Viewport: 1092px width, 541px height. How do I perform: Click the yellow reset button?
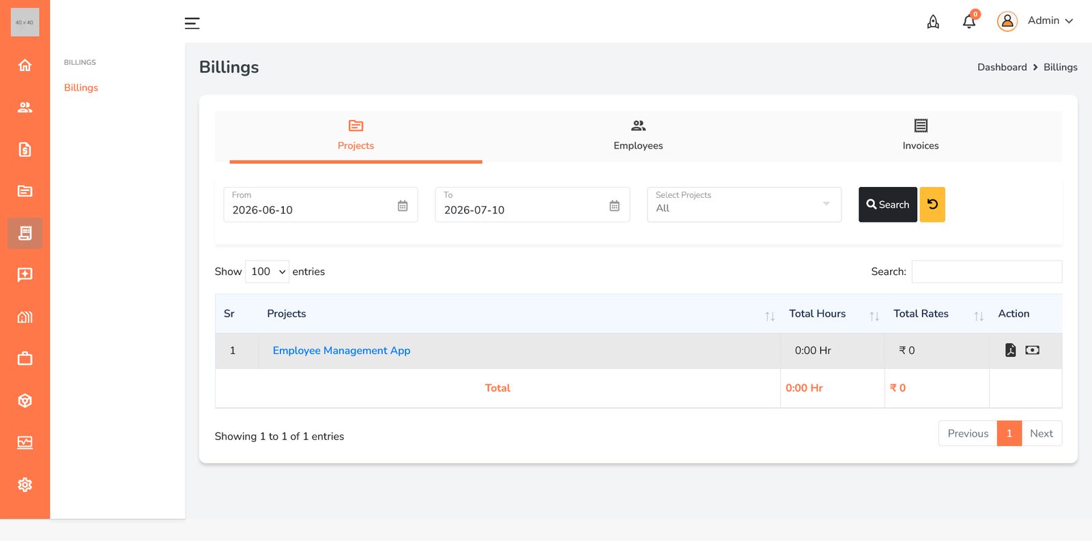click(932, 205)
